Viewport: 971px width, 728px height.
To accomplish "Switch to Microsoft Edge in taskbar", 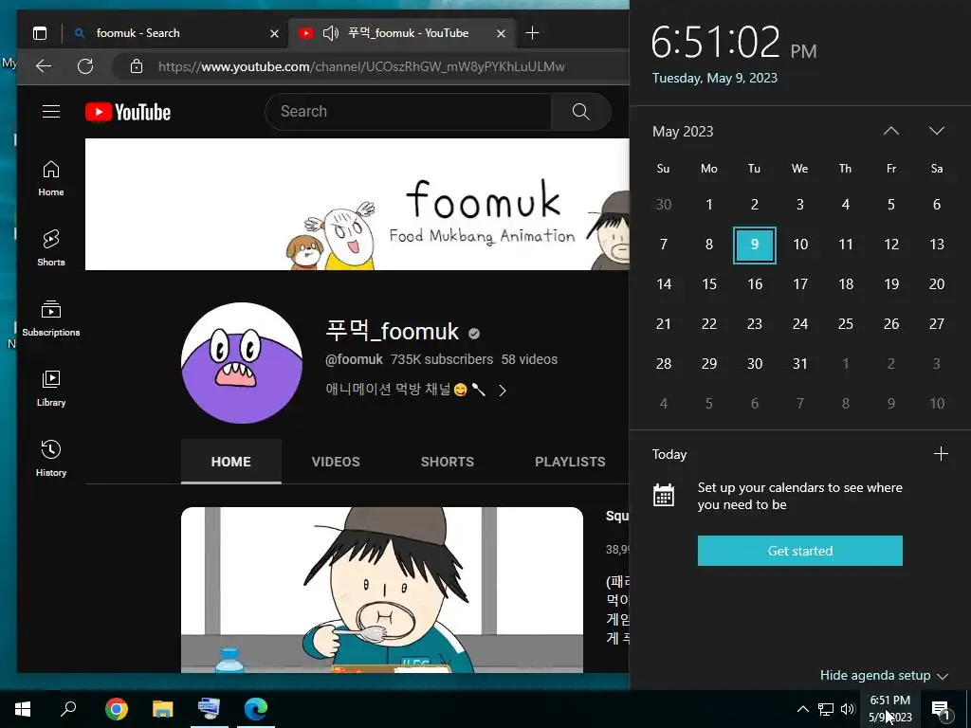I will [x=256, y=709].
